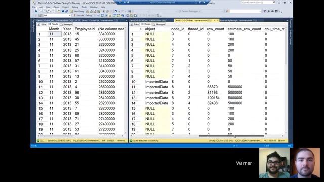Open the Project menu
The width and height of the screenshot is (324, 182).
[x=65, y=7]
